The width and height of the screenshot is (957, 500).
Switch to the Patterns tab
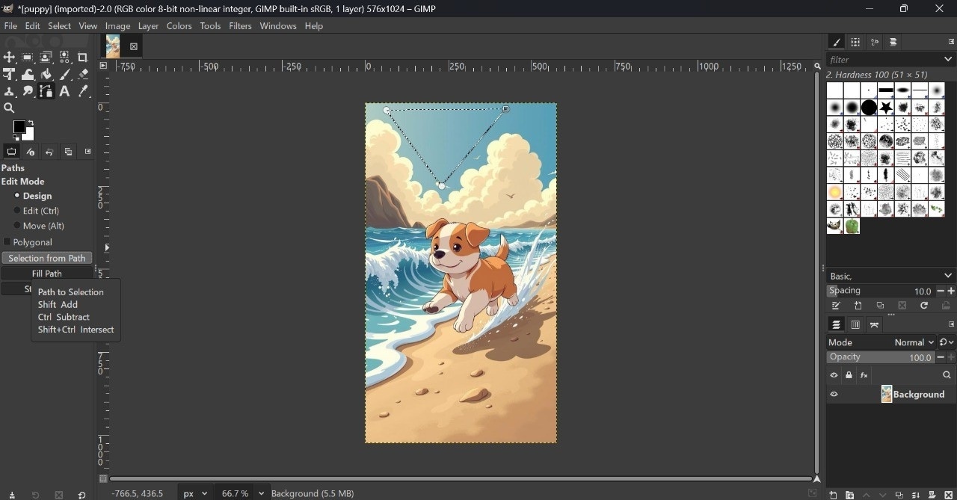[x=855, y=43]
